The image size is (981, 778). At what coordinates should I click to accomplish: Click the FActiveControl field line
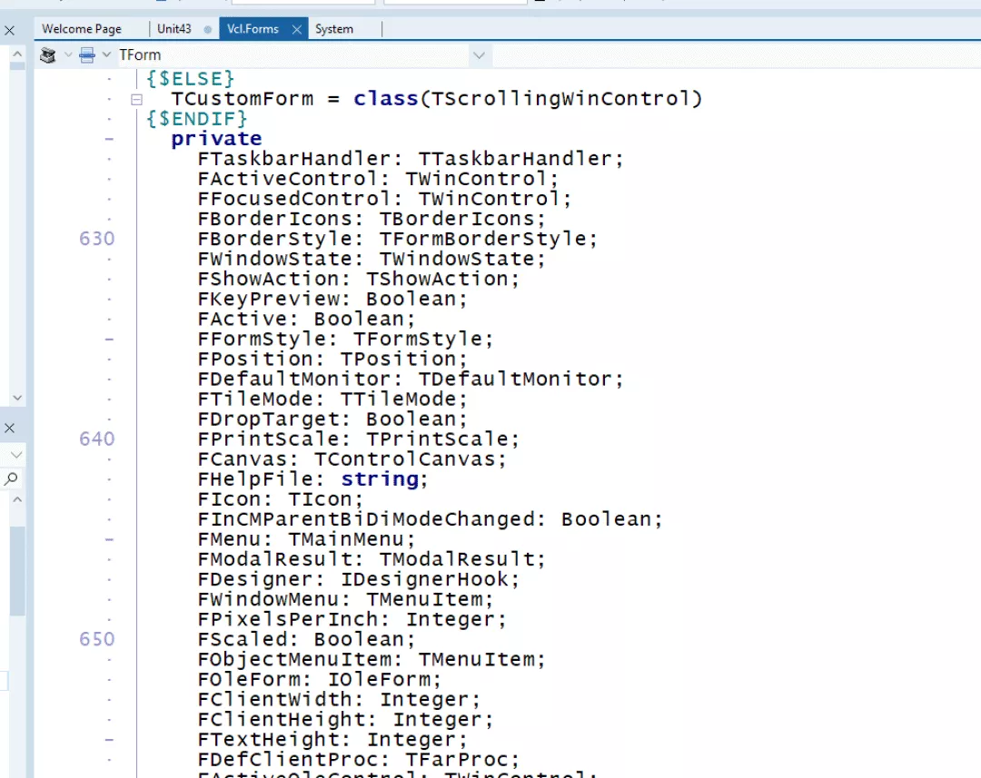tap(378, 179)
